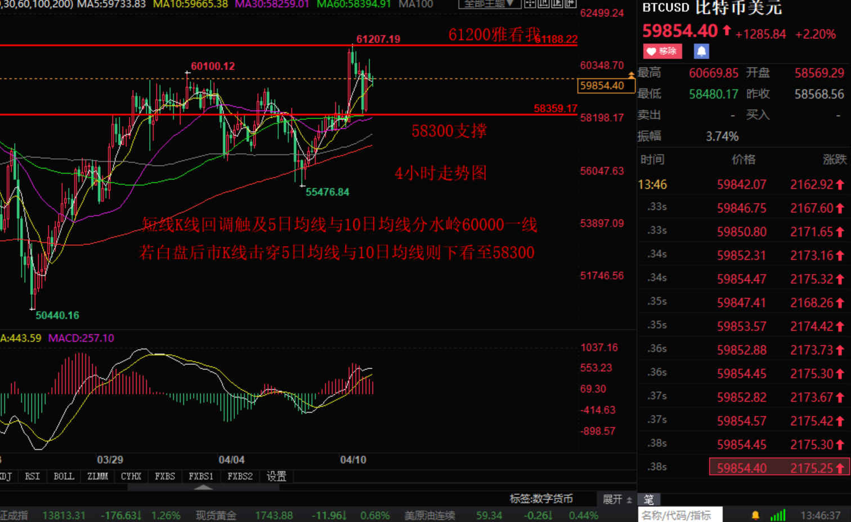The width and height of the screenshot is (851, 522).
Task: Click the MACD:257.10 indicator label
Action: 81,338
